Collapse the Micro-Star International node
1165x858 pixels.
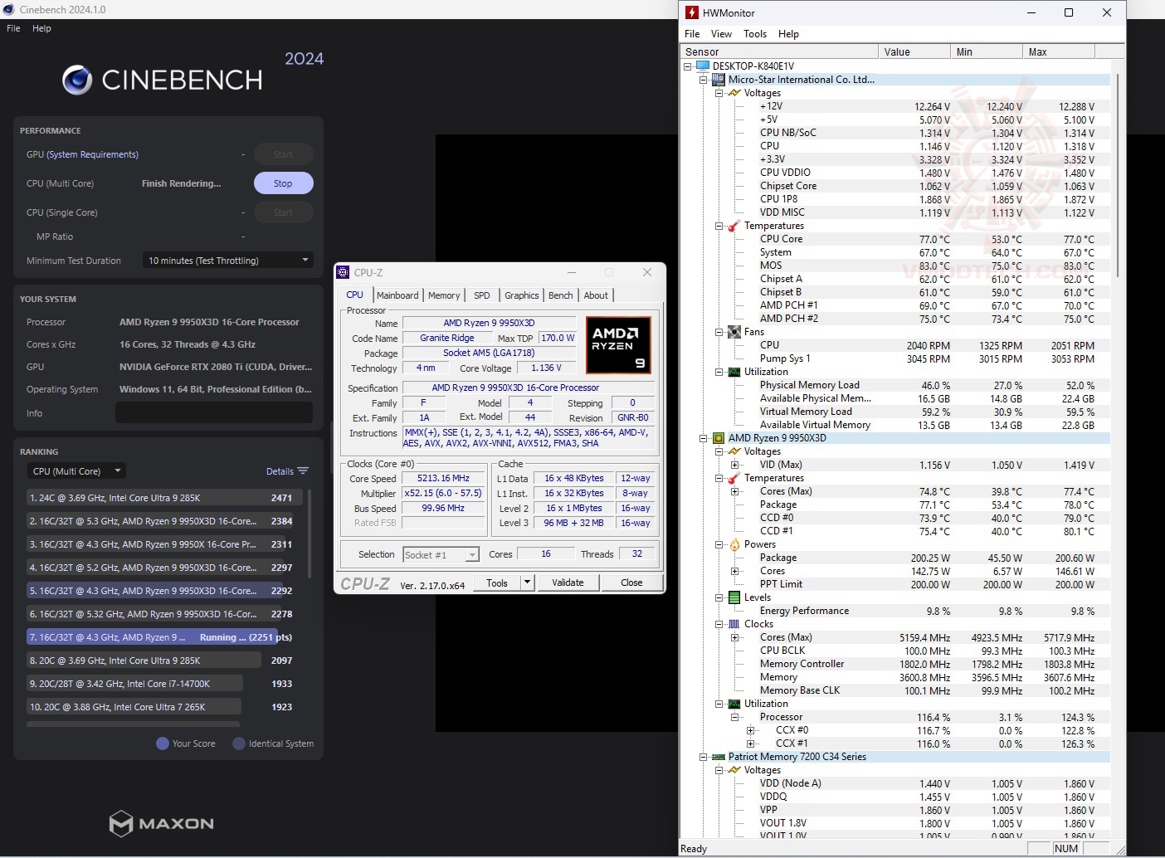click(x=704, y=80)
